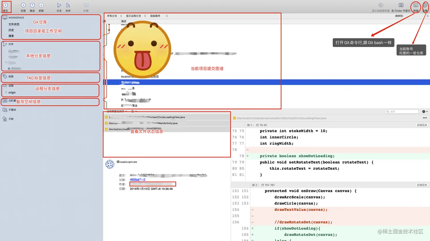Click the 标签 tag icon in sidebar
Image resolution: width=430 pixels, height=241 pixels.
pyautogui.click(x=5, y=76)
